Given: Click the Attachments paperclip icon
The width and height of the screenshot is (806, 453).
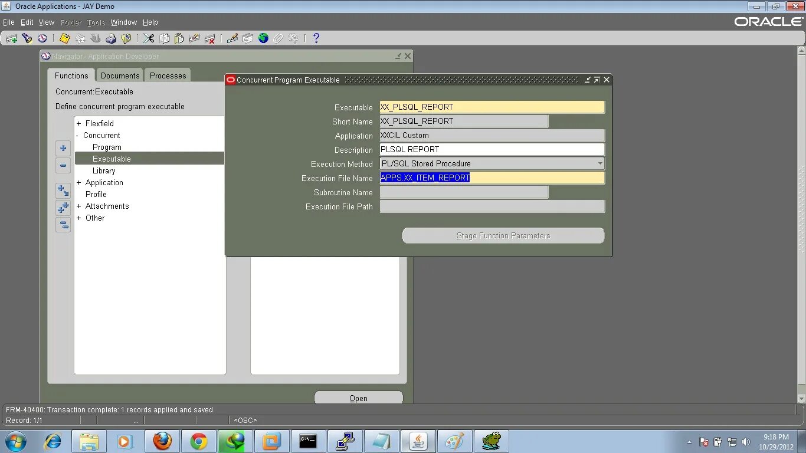Looking at the screenshot, I should click(x=279, y=38).
